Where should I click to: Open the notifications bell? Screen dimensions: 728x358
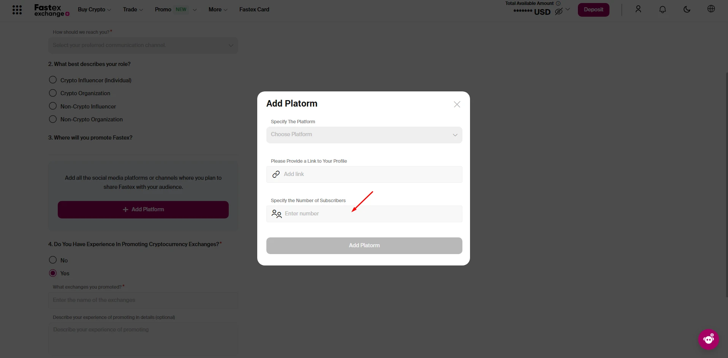pos(662,9)
